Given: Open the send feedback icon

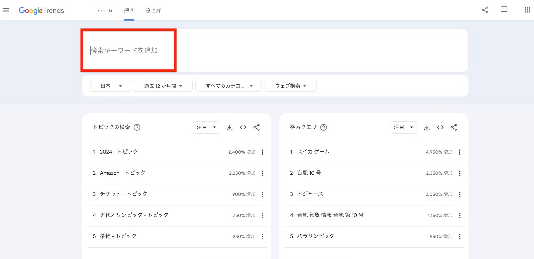Looking at the screenshot, I should click(504, 10).
